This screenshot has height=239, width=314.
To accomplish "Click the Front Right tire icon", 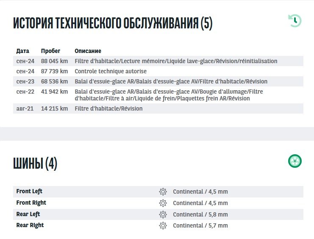I will (x=163, y=203).
